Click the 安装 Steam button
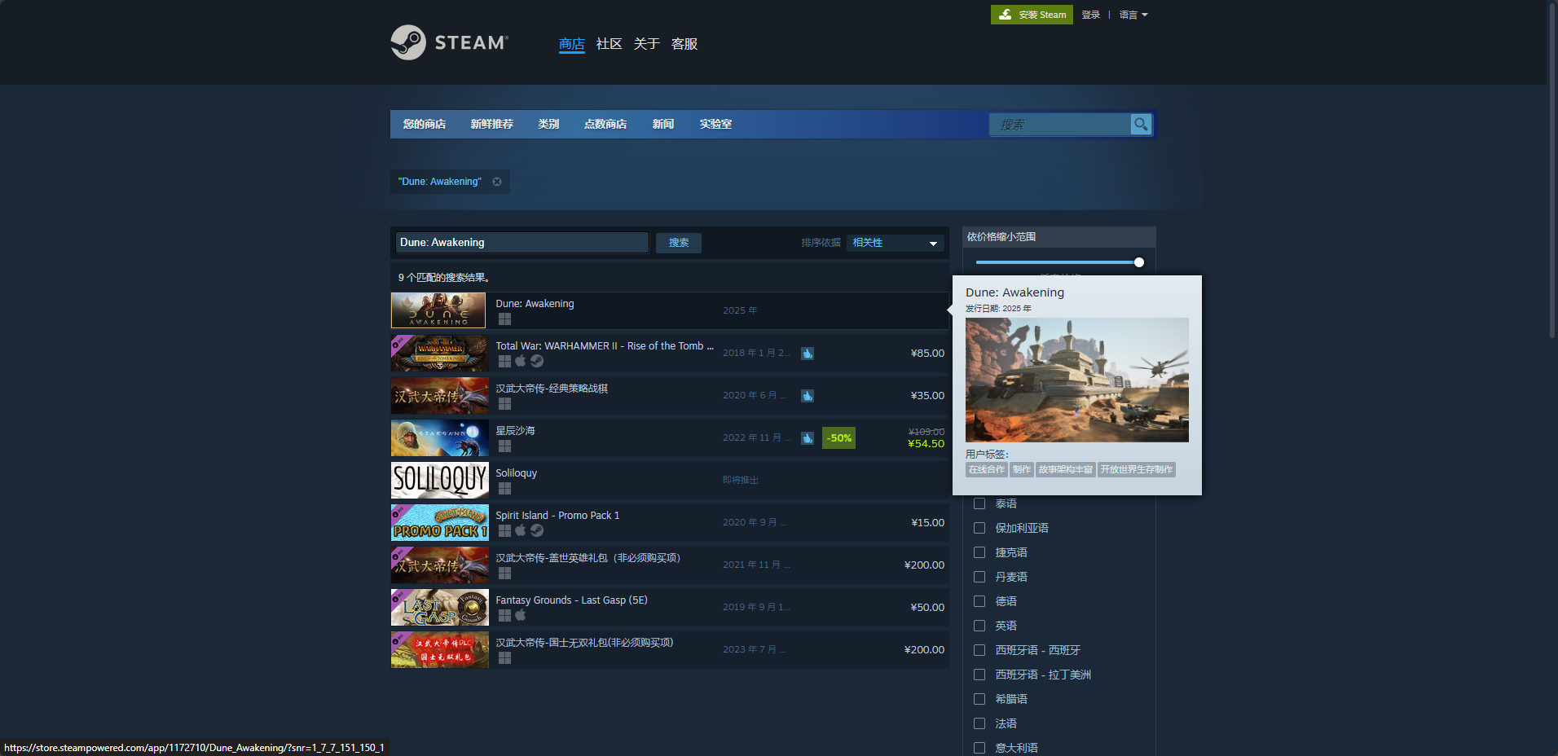Screen dimensions: 1558x756 click(x=1032, y=15)
